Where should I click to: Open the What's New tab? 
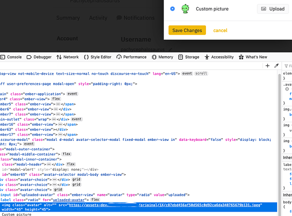point(253,57)
